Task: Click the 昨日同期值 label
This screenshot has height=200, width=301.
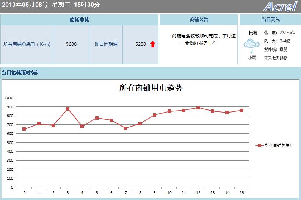Action: [106, 44]
